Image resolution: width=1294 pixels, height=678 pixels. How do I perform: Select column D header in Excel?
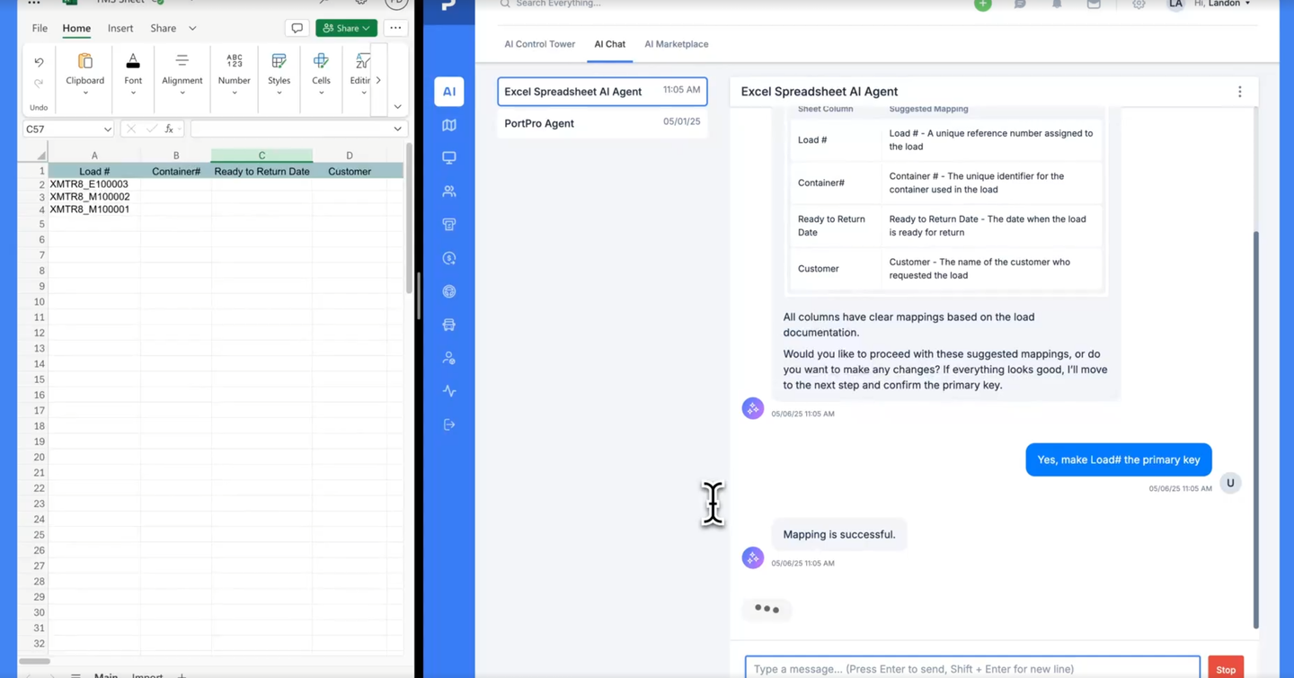(350, 156)
